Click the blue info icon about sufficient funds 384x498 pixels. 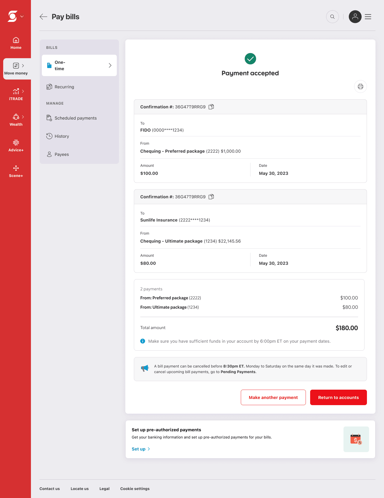(143, 341)
